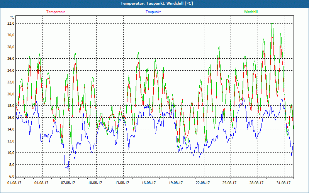Click the 16.08.17 date label

[149, 183]
